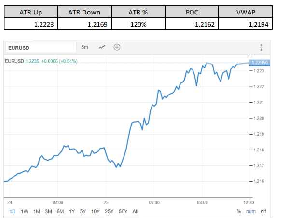Switch chart range to 1M
The width and height of the screenshot is (304, 218).
click(37, 211)
